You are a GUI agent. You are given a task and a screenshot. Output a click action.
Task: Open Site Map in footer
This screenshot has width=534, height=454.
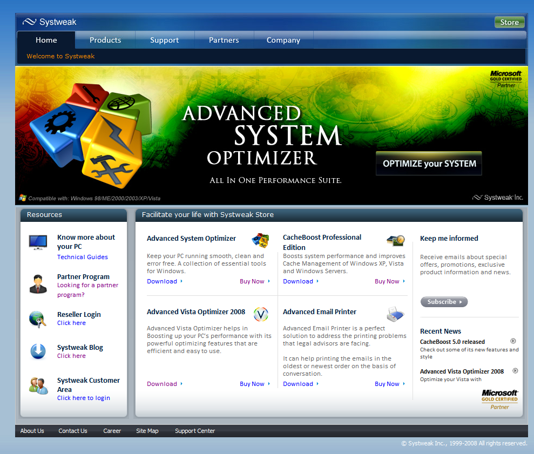click(147, 431)
